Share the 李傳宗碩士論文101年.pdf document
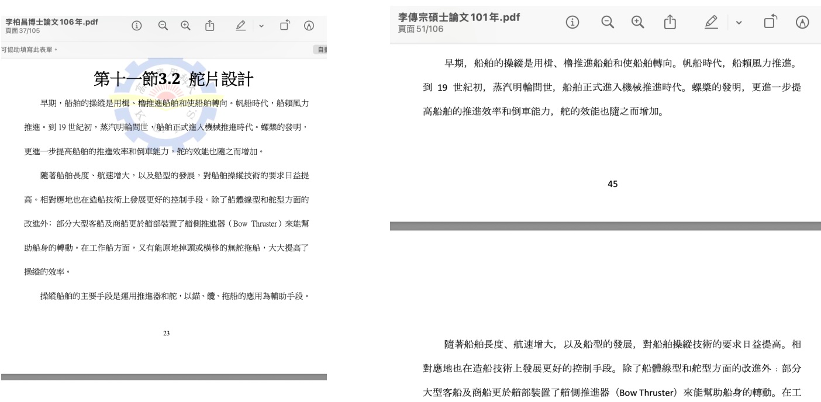 [x=669, y=22]
